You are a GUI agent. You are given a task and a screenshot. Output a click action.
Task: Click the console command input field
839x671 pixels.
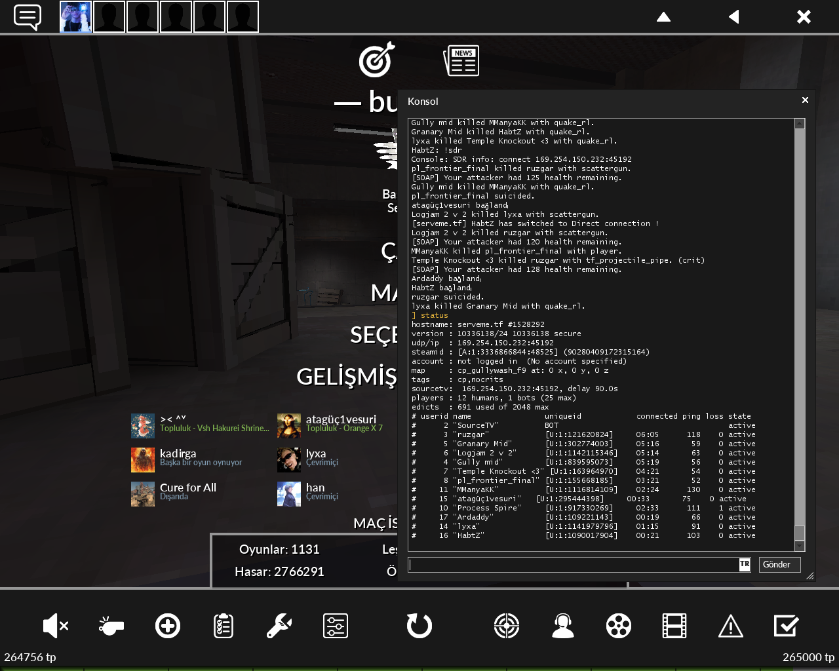[x=574, y=564]
